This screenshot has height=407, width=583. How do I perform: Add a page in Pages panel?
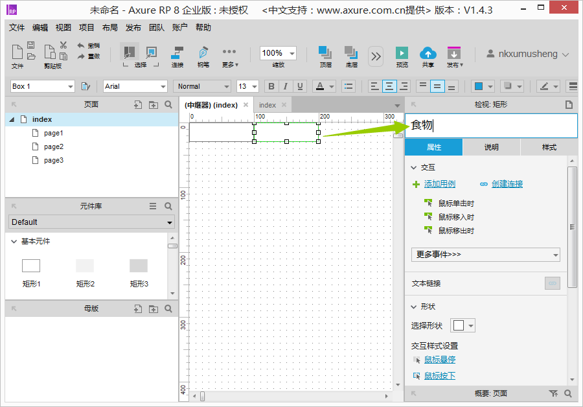tap(138, 105)
